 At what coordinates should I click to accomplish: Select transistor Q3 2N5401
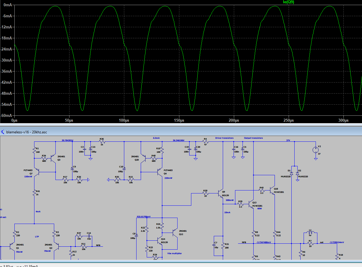tap(53, 158)
